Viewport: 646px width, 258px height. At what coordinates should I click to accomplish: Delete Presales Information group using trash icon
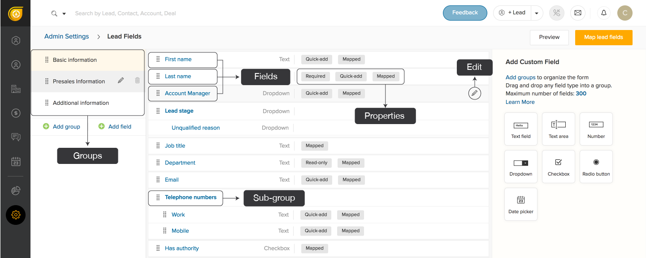(137, 81)
